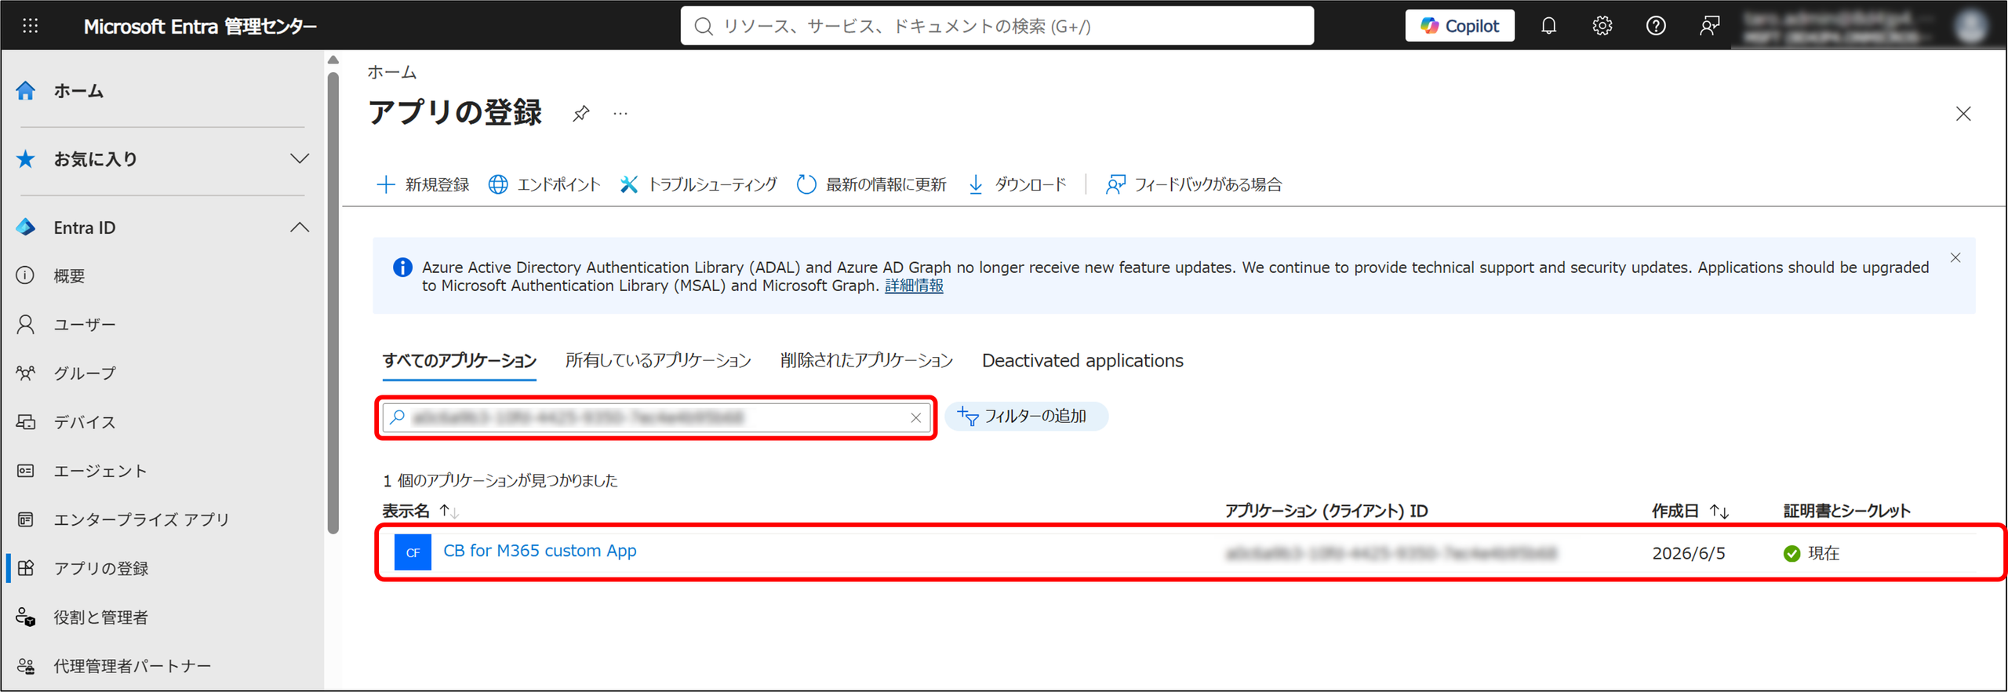
Task: Open the Copilot button
Action: pos(1460,26)
